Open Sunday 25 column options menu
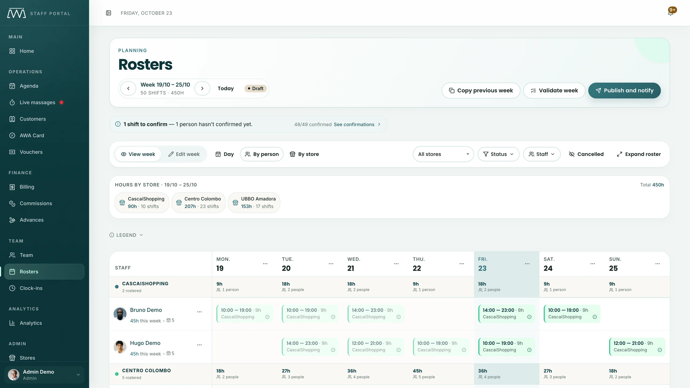 (x=658, y=264)
